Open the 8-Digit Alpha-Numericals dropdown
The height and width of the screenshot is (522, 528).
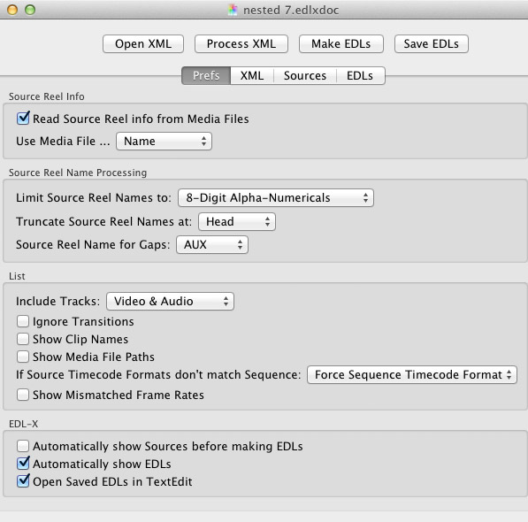(276, 197)
